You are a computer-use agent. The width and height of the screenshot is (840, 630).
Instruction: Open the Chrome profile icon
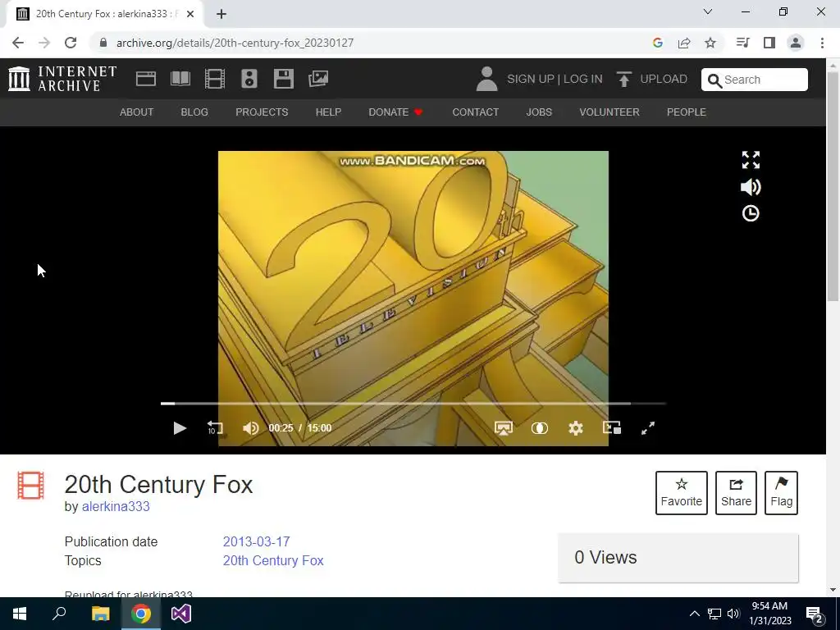point(796,43)
